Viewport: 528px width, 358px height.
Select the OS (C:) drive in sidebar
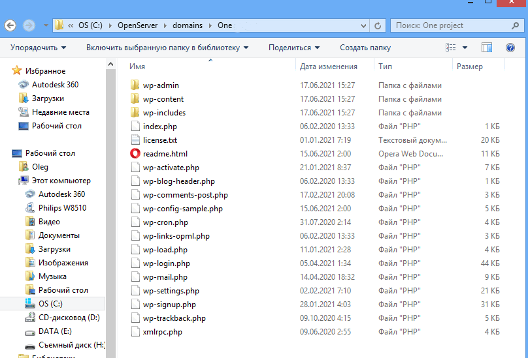pos(50,303)
